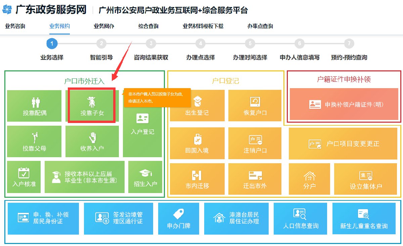Open the 出生登记 service

click(197, 105)
